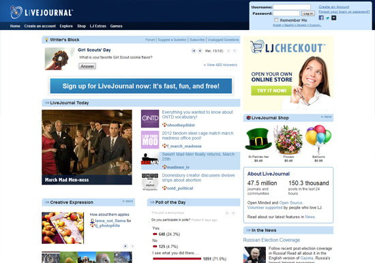This screenshot has height=263, width=375.
Task: Go to first Writer's Block question arrow
Action: point(194,50)
